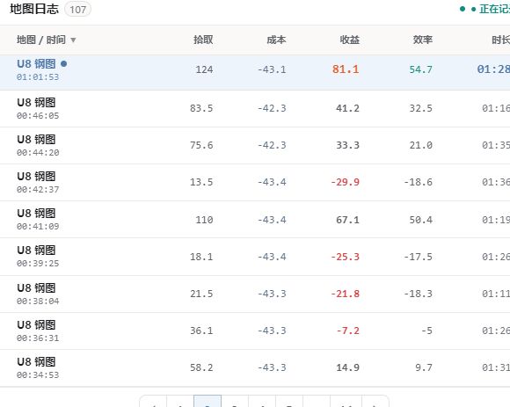The width and height of the screenshot is (510, 407).
Task: Click the cost cell in the 00:41:09 row
Action: tap(272, 220)
